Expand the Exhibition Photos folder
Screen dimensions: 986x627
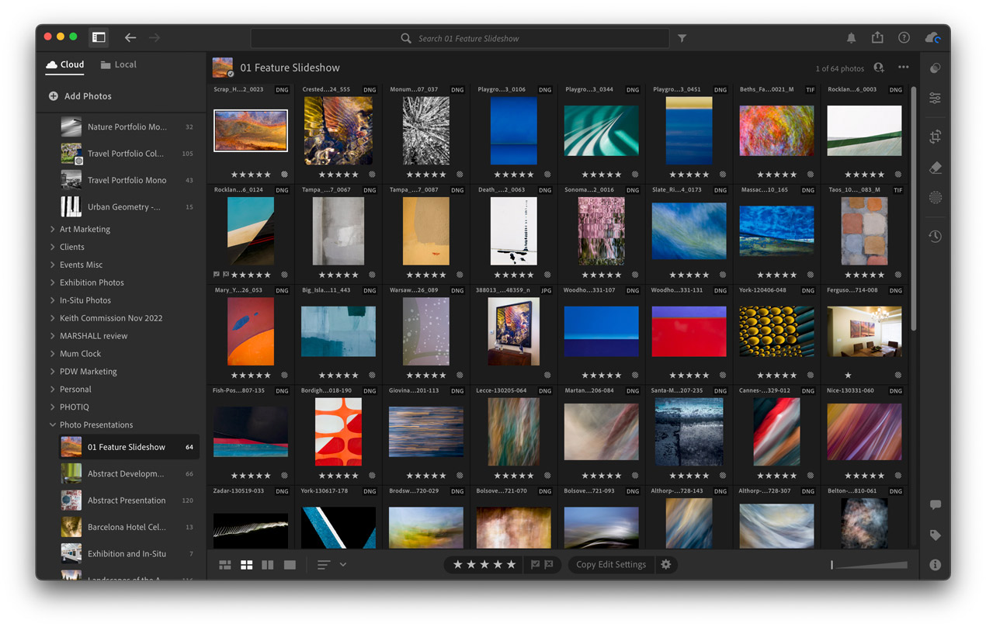(53, 282)
